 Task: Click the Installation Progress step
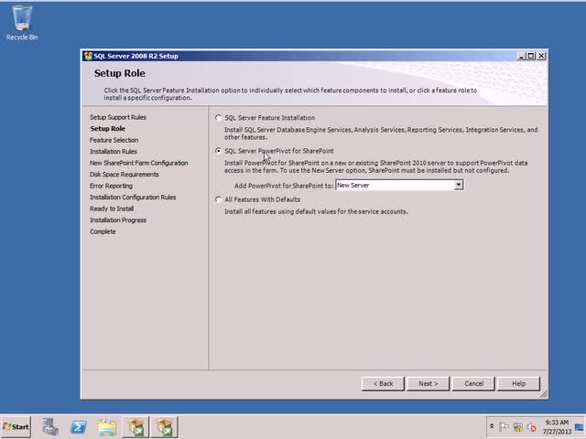[118, 219]
